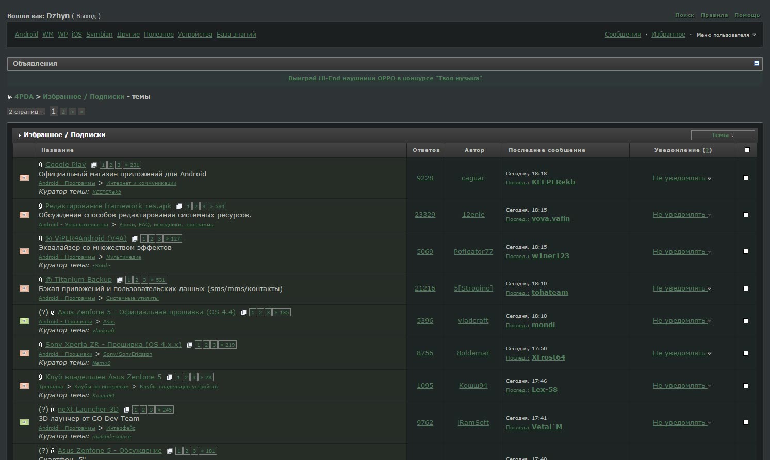770x460 pixels.
Task: Click the pages icon beside Sony Xperia ZR topic
Action: pyautogui.click(x=189, y=345)
